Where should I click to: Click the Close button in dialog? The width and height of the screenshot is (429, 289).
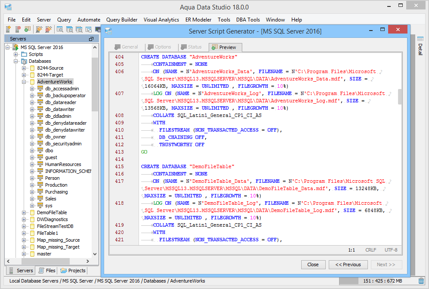point(313,264)
